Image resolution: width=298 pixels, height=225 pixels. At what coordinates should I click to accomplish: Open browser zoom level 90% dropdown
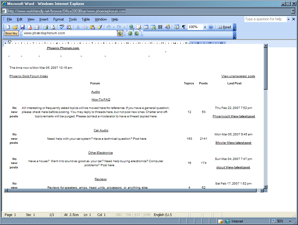pyautogui.click(x=290, y=221)
